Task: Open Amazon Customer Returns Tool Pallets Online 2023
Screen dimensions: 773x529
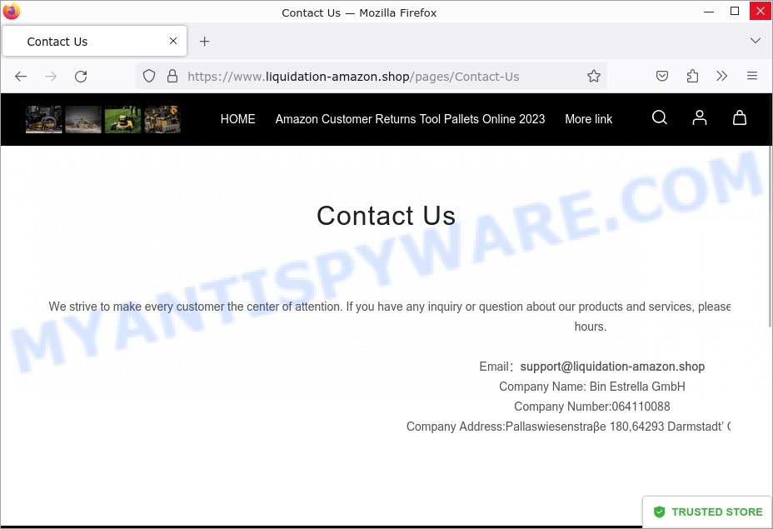Action: click(410, 119)
